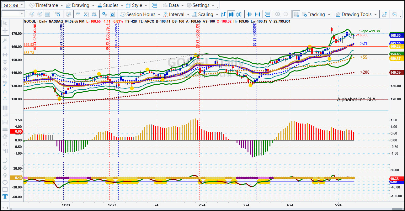The height and width of the screenshot is (211, 405).
Task: Select the horizontal double-arrow tool
Action: [x=5, y=55]
